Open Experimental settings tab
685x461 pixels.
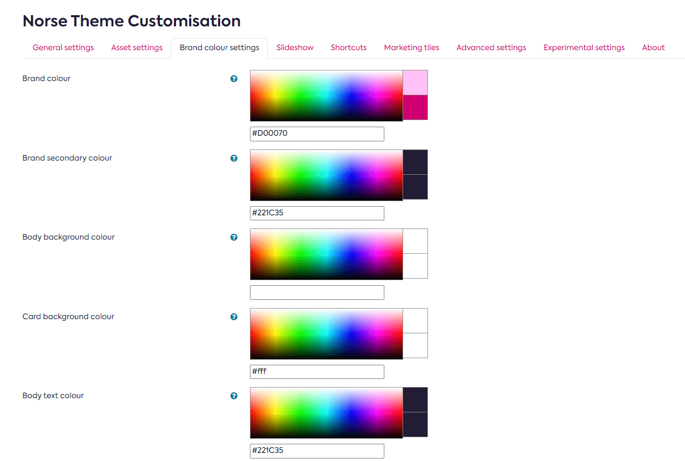(x=584, y=48)
